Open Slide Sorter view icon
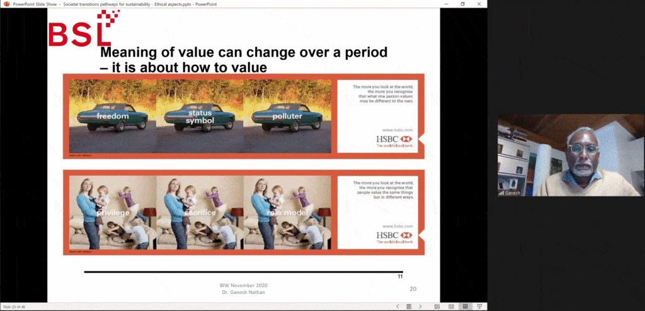 [451, 306]
